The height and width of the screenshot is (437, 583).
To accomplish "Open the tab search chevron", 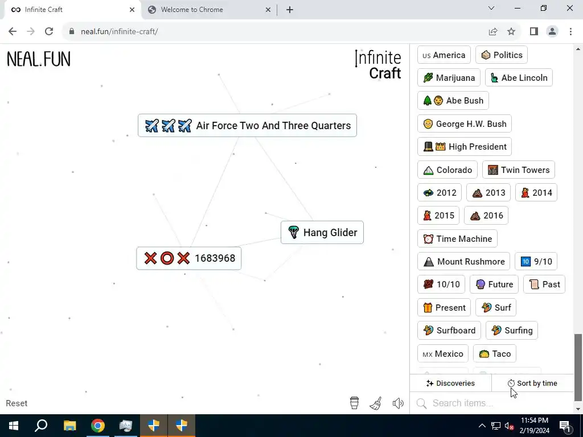I will point(491,8).
